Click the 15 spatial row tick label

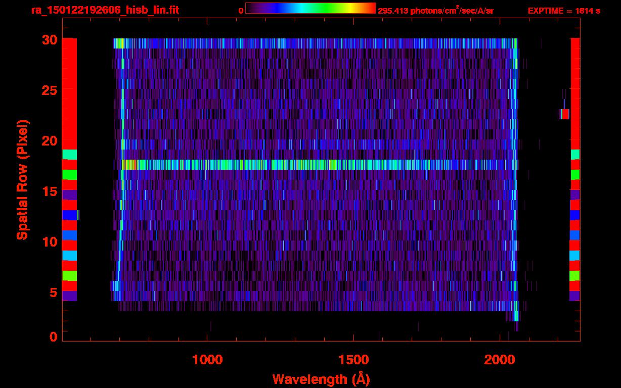(x=50, y=191)
